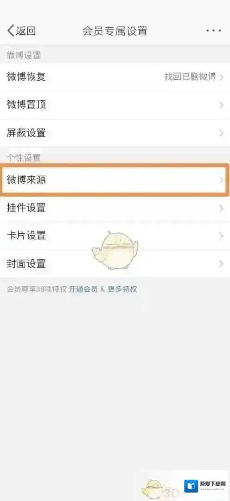Click the chevron on 微博来源 row
Image resolution: width=230 pixels, height=501 pixels.
point(221,180)
